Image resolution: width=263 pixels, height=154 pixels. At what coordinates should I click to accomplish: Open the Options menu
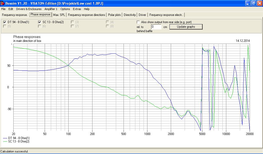coord(65,9)
